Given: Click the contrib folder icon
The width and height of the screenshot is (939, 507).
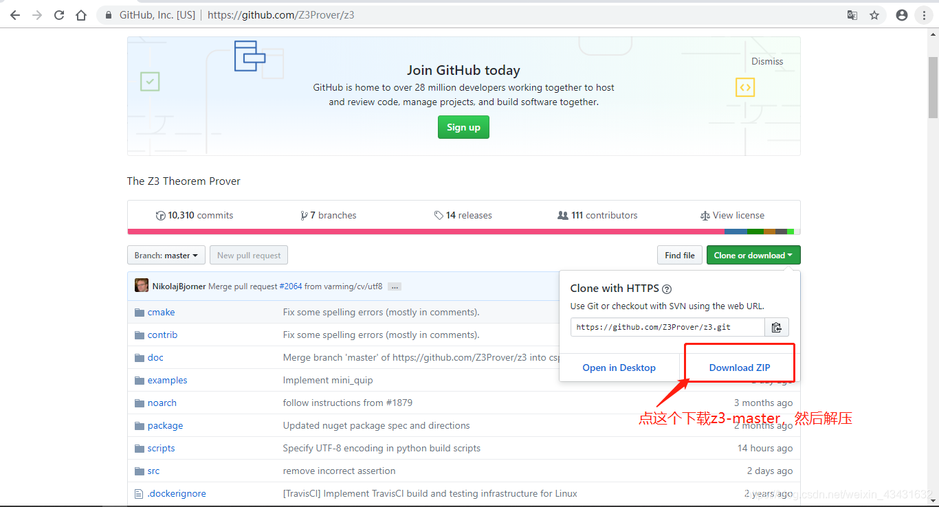Looking at the screenshot, I should point(140,335).
